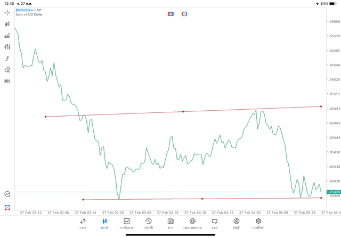Image resolution: width=341 pixels, height=238 pixels.
Task: Open chart type candlestick icon
Action: [7, 24]
